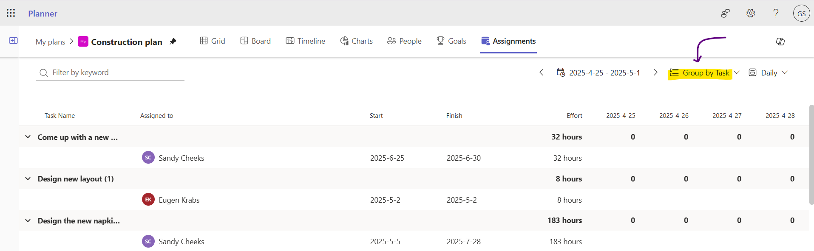Click the Copilot icon near the tabs
Screen dimensions: 814x251
point(780,41)
